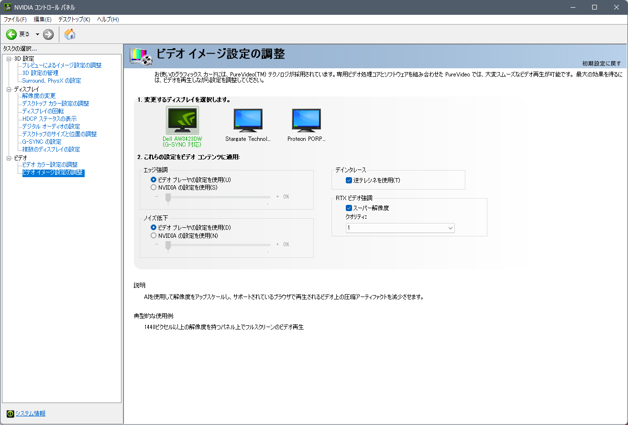Open the システム情報 link
This screenshot has width=628, height=425.
coord(30,414)
